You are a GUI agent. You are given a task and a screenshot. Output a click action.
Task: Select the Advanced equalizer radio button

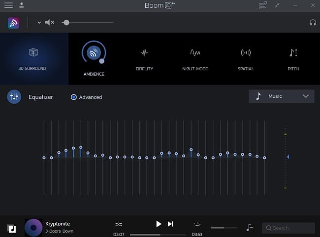74,97
